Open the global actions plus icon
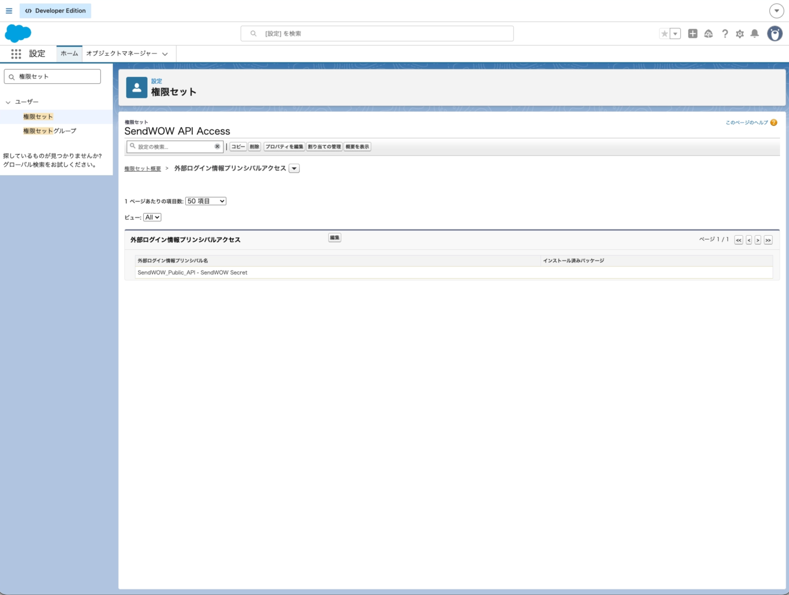The image size is (789, 595). 693,33
